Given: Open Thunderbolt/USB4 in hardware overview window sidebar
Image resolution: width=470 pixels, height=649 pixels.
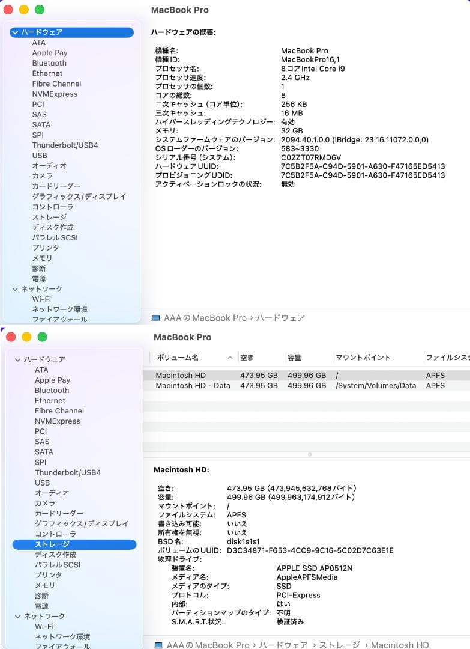Looking at the screenshot, I should pyautogui.click(x=65, y=145).
